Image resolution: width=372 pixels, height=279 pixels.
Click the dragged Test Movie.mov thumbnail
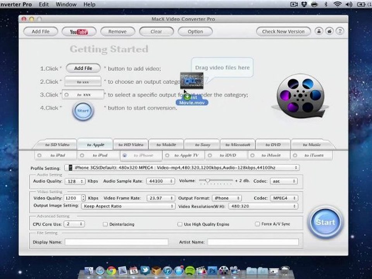192,81
